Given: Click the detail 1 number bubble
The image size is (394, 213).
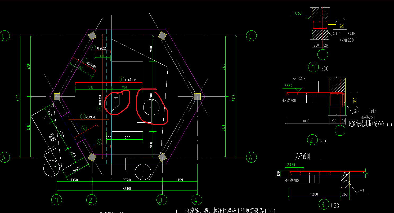Looking at the screenshot, I should pyautogui.click(x=314, y=67).
